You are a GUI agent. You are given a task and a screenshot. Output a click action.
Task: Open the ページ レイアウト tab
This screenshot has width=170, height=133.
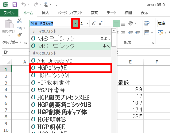pos(70,13)
